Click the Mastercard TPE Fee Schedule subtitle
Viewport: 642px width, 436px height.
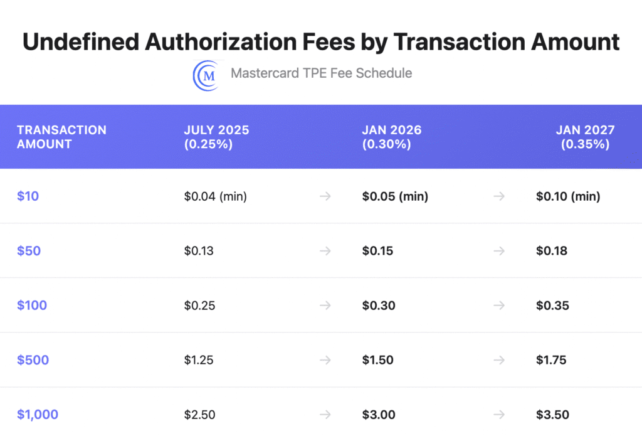[x=321, y=73]
